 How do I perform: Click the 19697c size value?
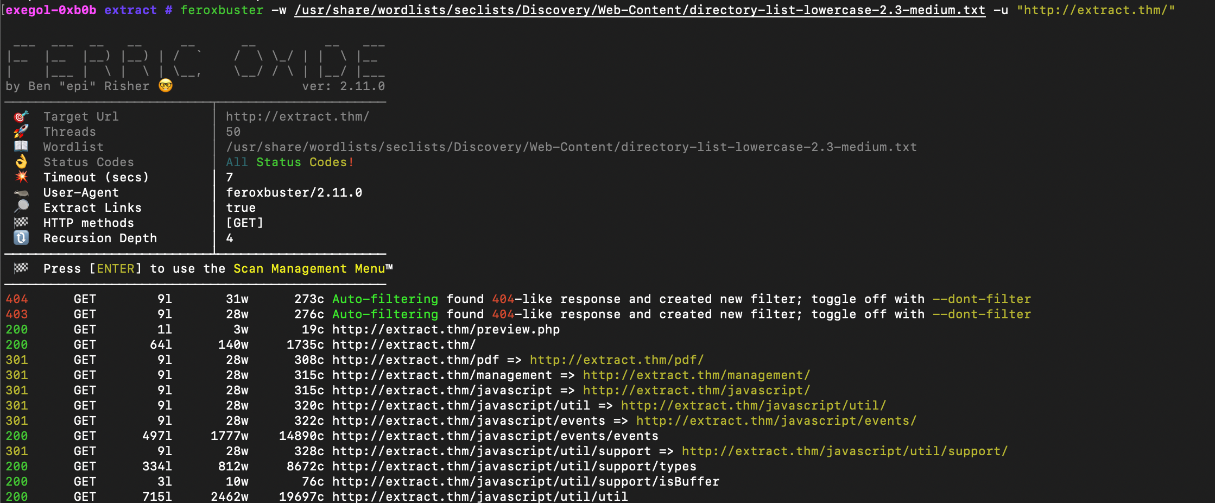302,496
